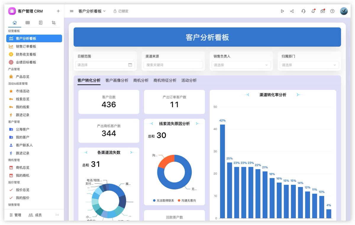
Task: Open the user avatar menu
Action: coord(344,11)
